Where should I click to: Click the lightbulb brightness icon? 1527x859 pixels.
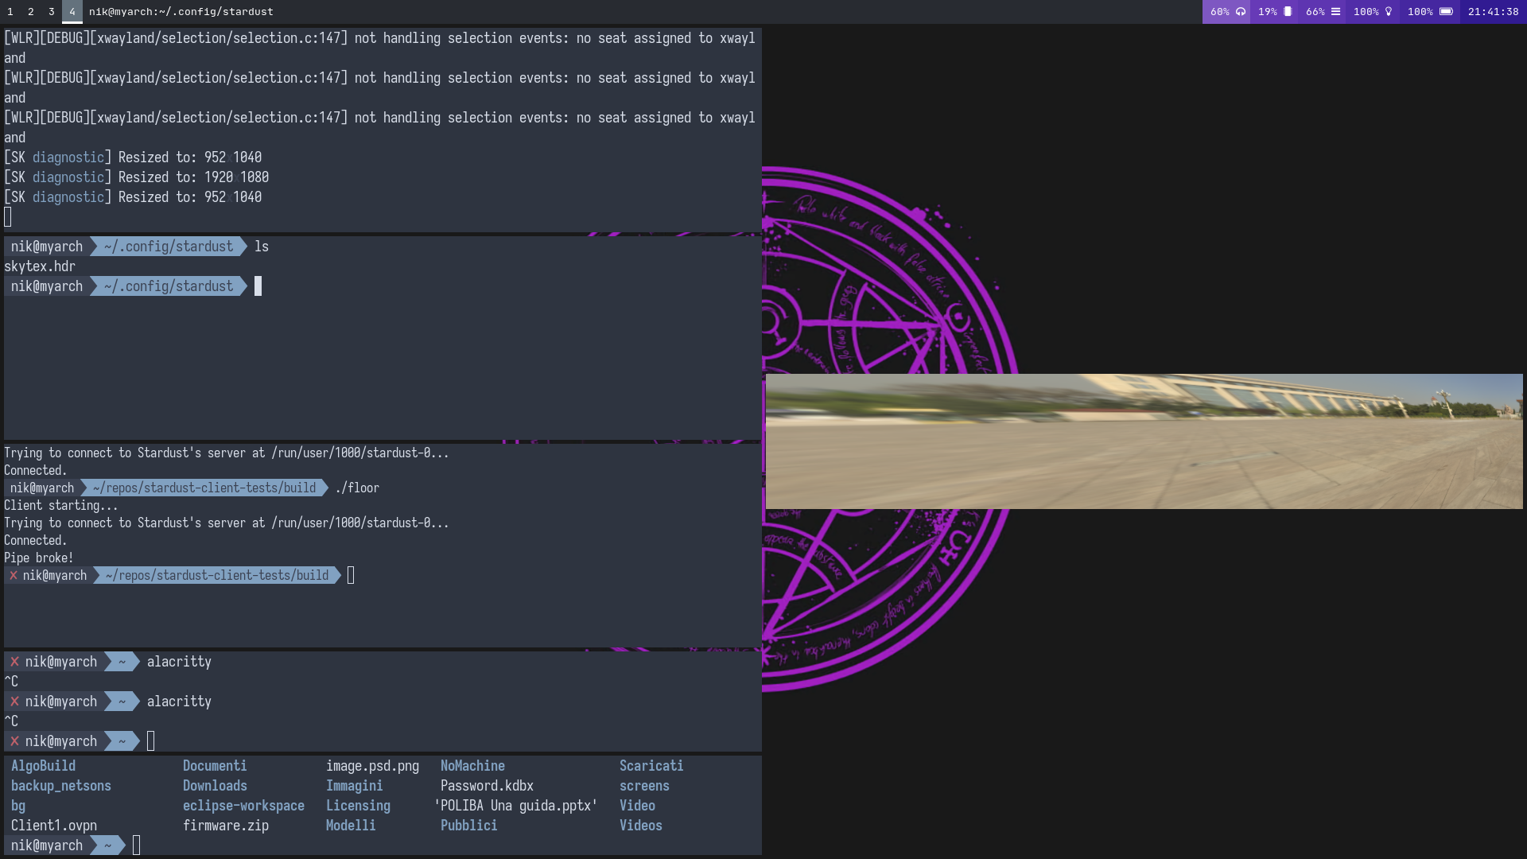[x=1389, y=12]
